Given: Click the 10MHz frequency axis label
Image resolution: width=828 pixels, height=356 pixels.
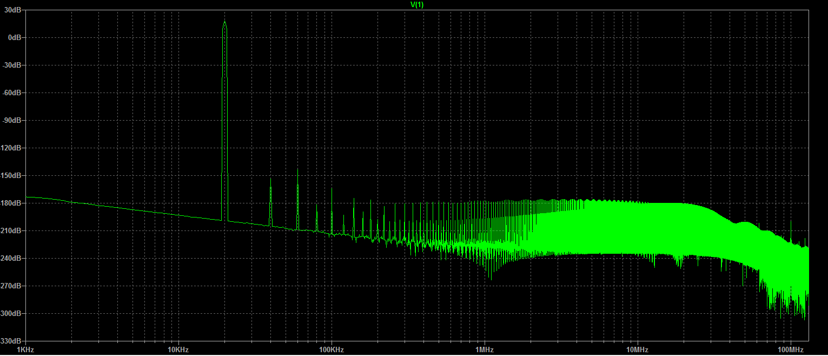Looking at the screenshot, I should (x=637, y=350).
